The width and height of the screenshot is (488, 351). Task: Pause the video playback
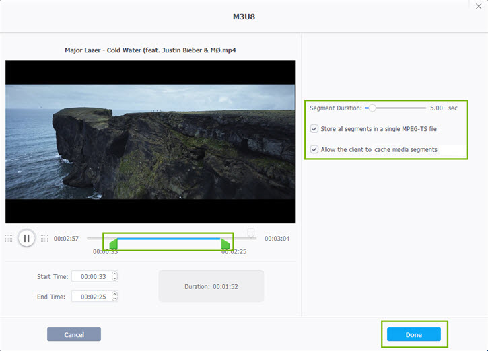(x=26, y=239)
